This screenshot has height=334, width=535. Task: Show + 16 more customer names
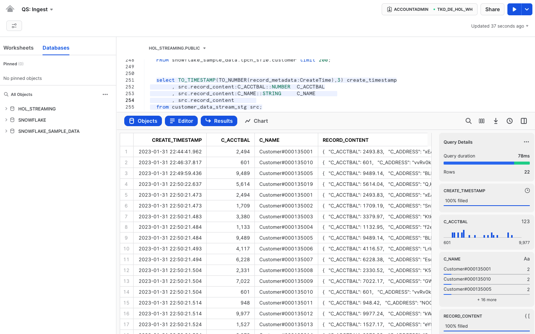(486, 300)
